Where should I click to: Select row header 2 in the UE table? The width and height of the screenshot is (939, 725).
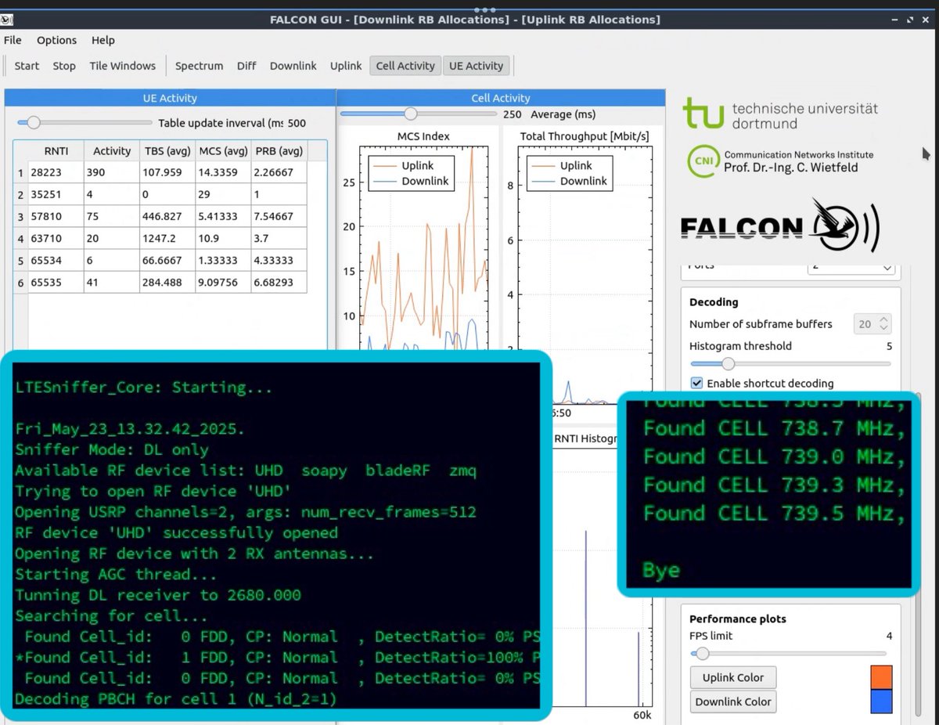tap(21, 194)
